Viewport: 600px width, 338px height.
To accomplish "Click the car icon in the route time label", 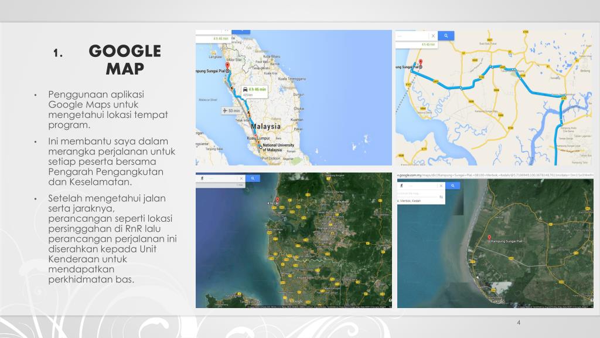I will 245,89.
